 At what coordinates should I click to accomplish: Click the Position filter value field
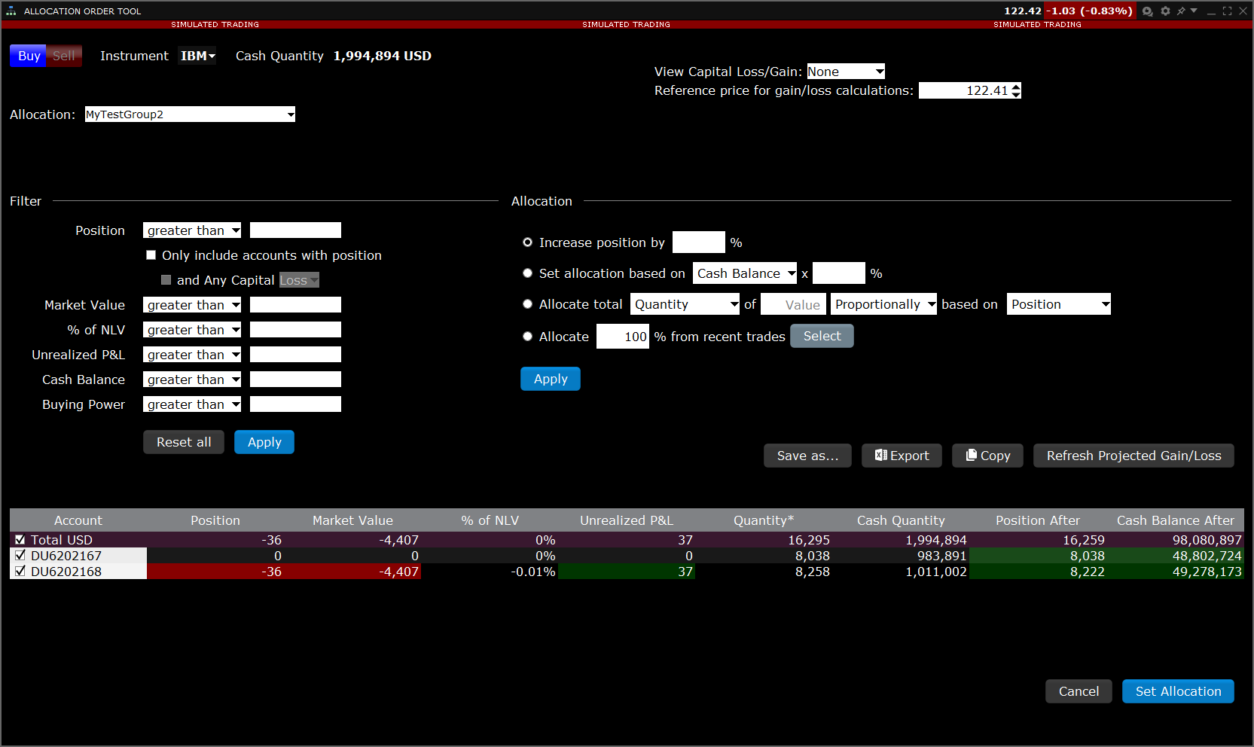point(295,230)
